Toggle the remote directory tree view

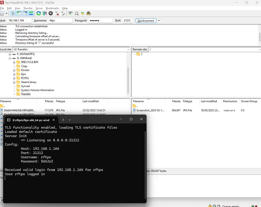[x=25, y=13]
